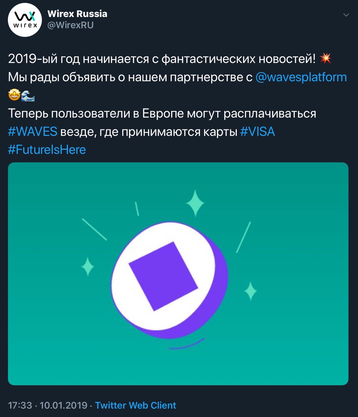Open the Twitter Web Client source link
This screenshot has width=358, height=417.
pyautogui.click(x=135, y=405)
